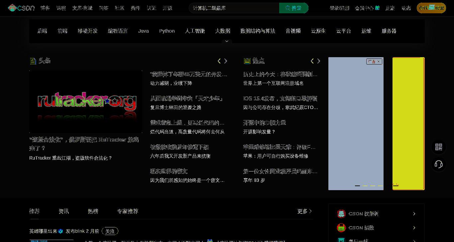Image resolution: width=454 pixels, height=242 pixels.
Task: Expand the CSDN 指数 entry chevron
Action: click(414, 228)
